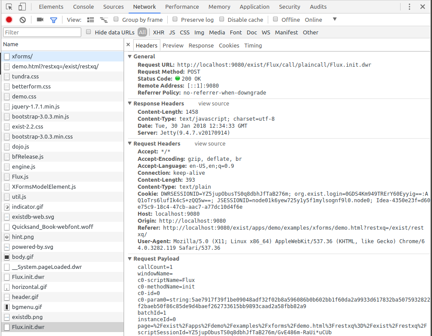This screenshot has height=336, width=432.
Task: Filter requests by WS type
Action: [x=266, y=32]
